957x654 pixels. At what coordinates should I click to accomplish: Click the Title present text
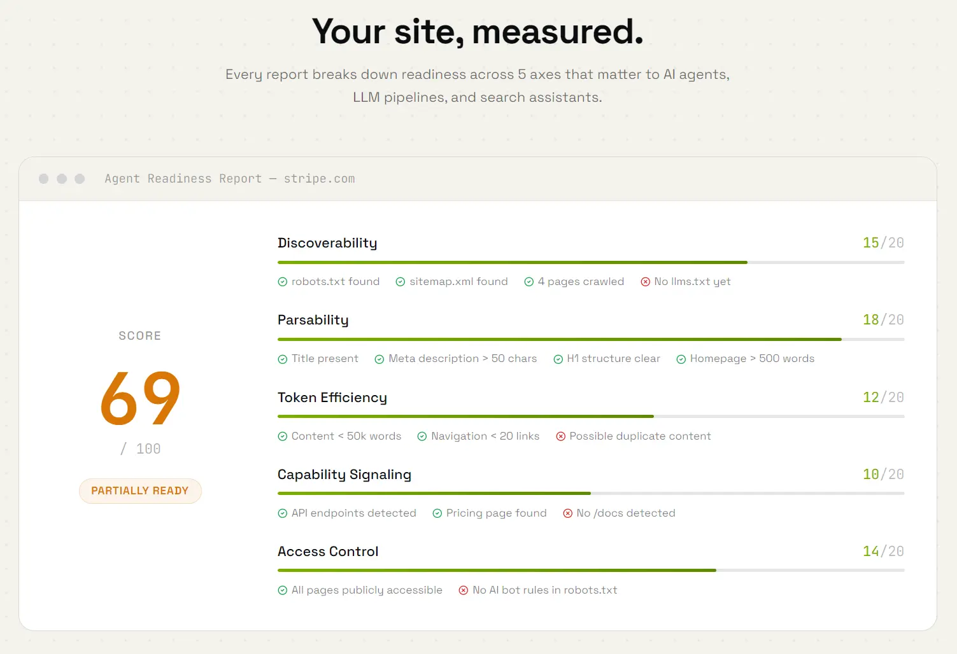point(325,359)
